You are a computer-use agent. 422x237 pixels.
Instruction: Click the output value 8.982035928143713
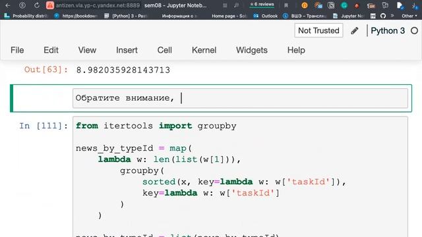(123, 70)
